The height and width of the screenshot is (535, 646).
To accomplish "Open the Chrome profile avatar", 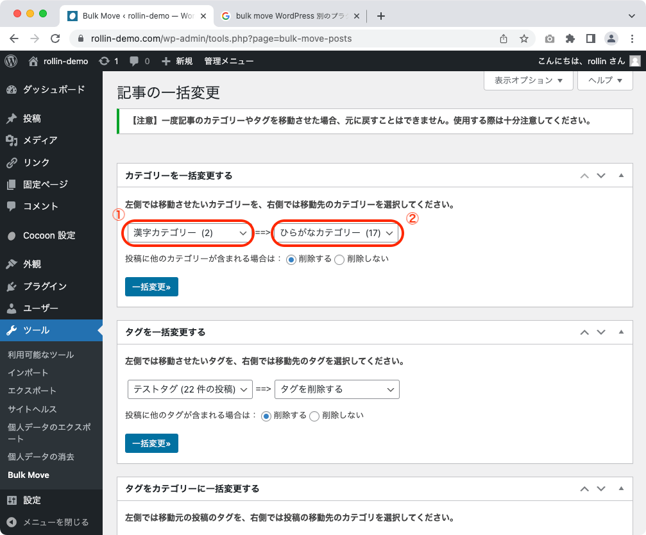I will tap(611, 38).
